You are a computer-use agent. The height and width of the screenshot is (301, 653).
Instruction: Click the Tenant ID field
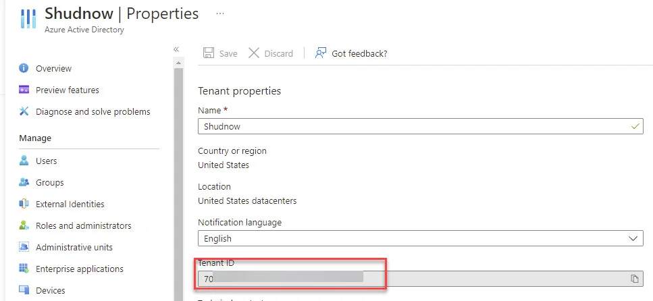pos(421,279)
